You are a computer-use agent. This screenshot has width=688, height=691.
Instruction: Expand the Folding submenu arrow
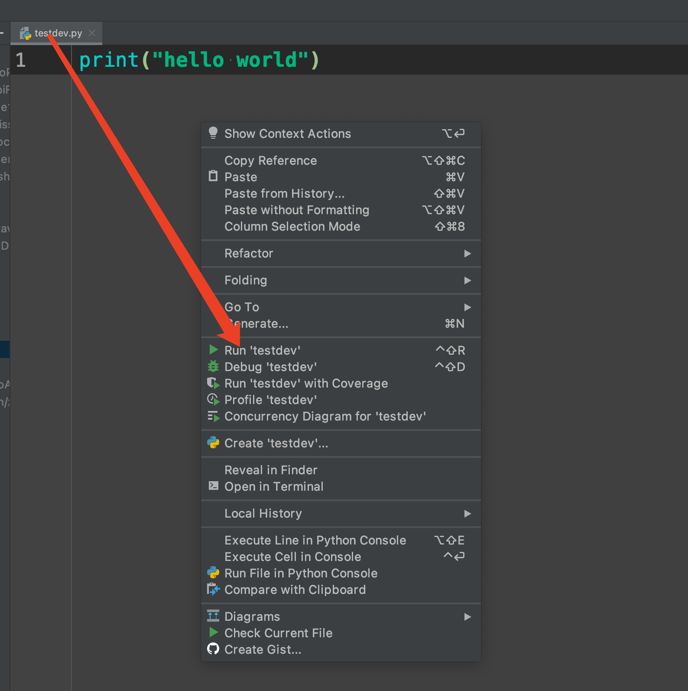pos(467,280)
